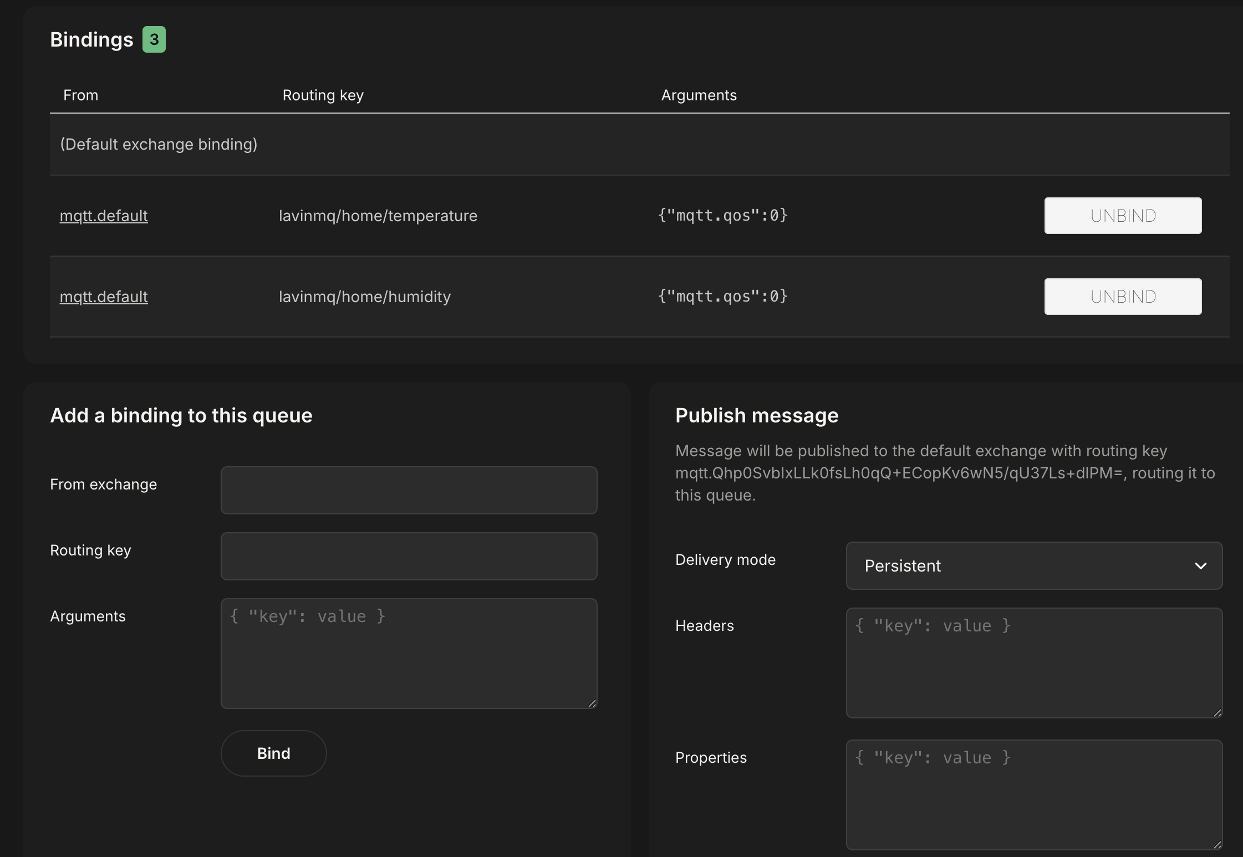This screenshot has height=857, width=1243.
Task: Select routing key lavinmq/home/temperature text
Action: (x=378, y=216)
